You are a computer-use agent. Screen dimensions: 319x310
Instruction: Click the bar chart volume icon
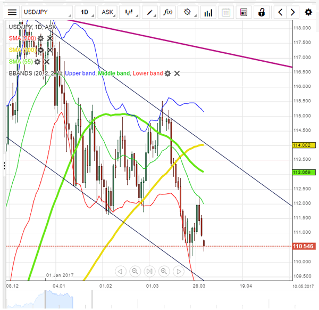click(208, 12)
